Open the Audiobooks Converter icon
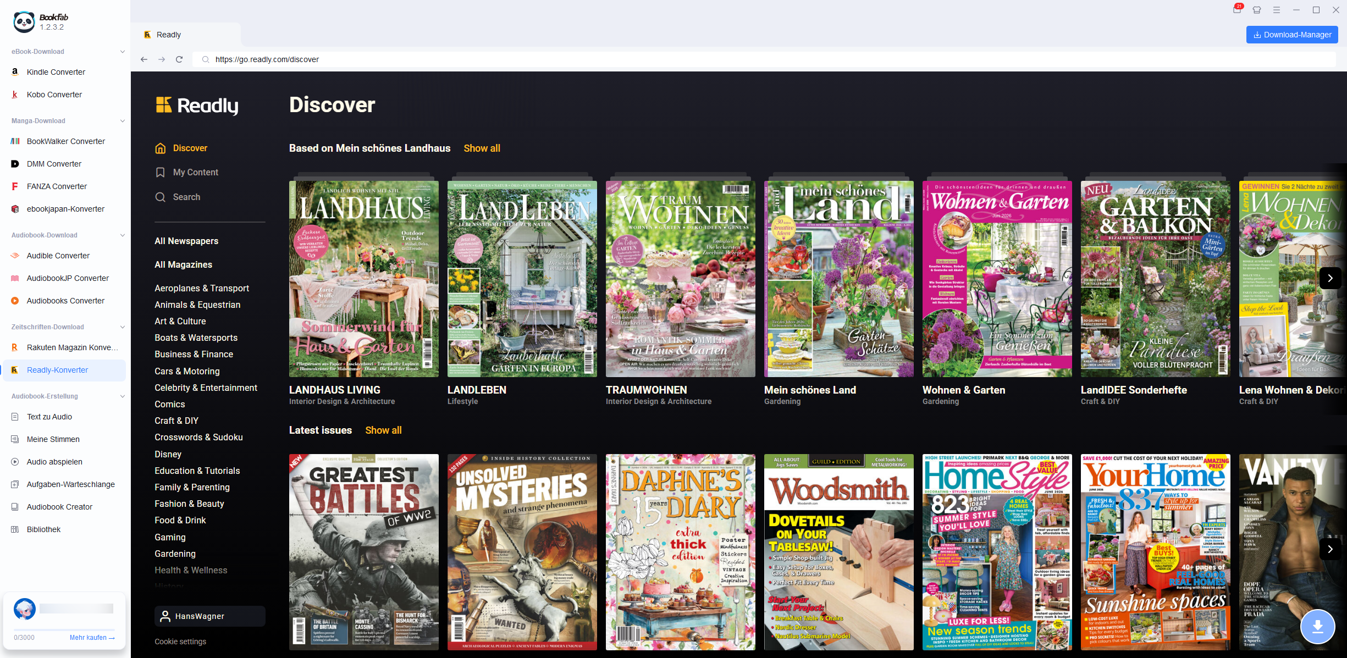Viewport: 1347px width, 658px height. pos(15,301)
